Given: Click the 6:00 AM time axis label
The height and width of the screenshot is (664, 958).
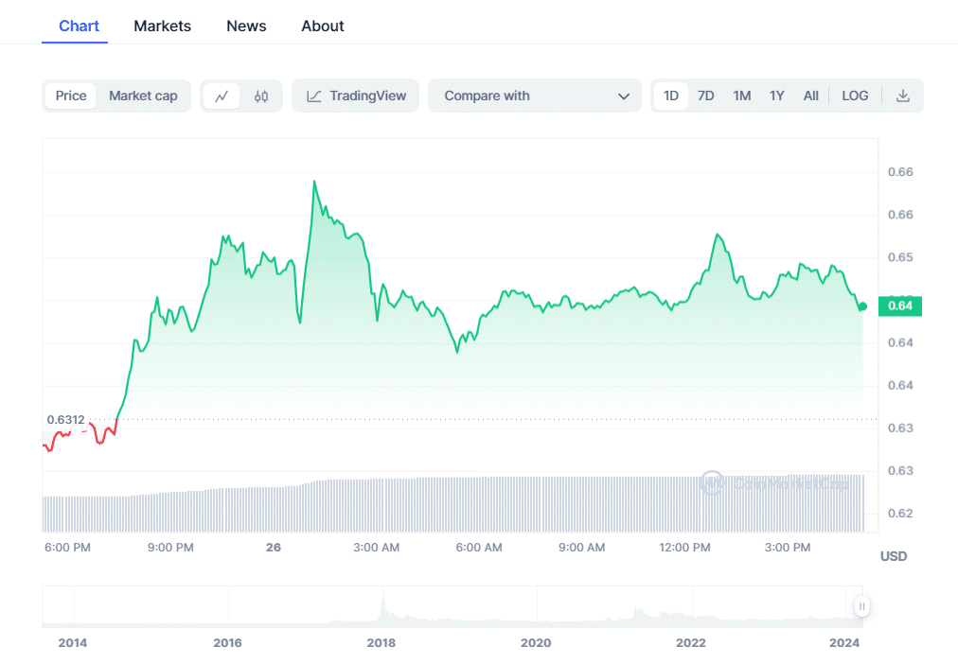Looking at the screenshot, I should pyautogui.click(x=479, y=548).
